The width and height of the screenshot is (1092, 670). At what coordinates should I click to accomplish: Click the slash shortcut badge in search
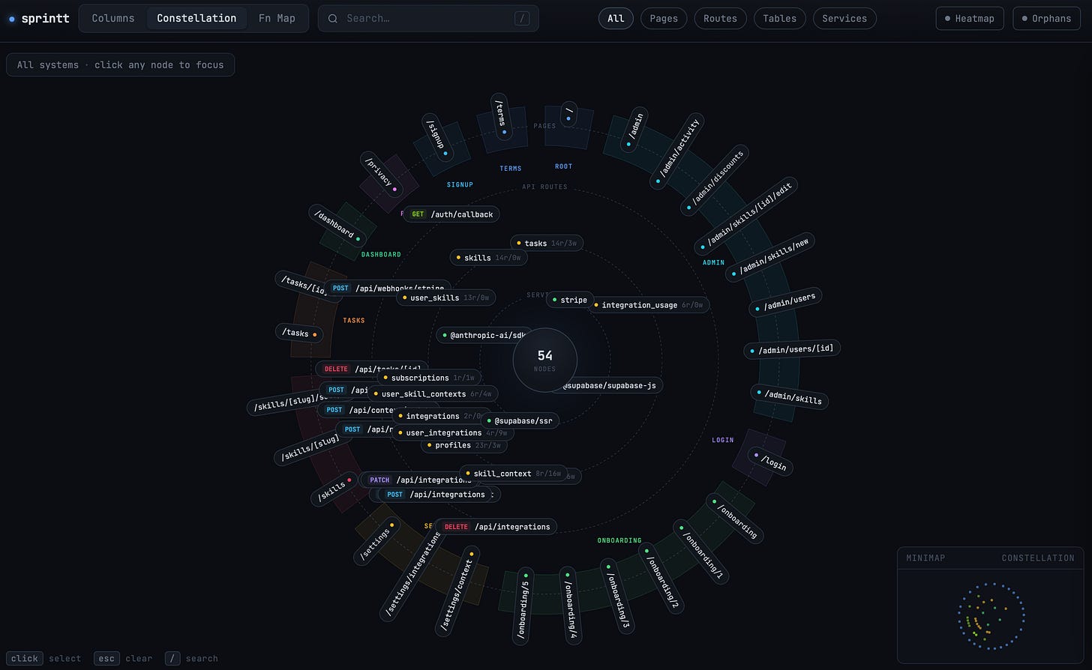pos(522,19)
